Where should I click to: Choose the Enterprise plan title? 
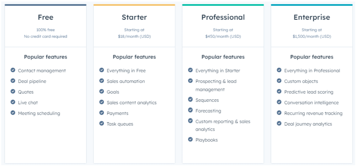coord(312,17)
